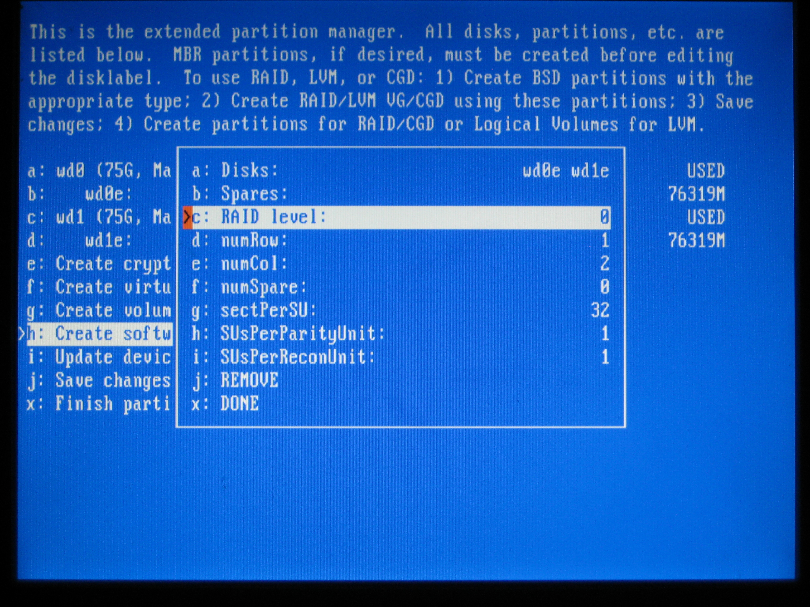Click RAID level value '0'

[605, 217]
